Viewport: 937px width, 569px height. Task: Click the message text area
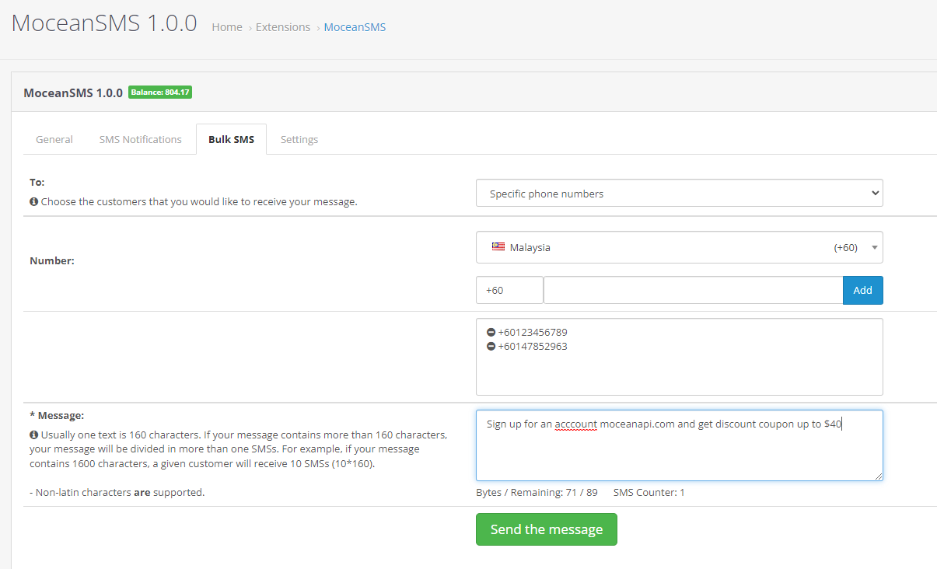click(679, 445)
